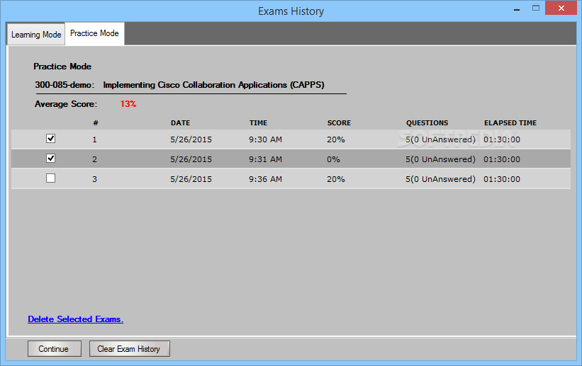The height and width of the screenshot is (366, 582).
Task: Click the 20% score in exam 3 row
Action: (336, 180)
